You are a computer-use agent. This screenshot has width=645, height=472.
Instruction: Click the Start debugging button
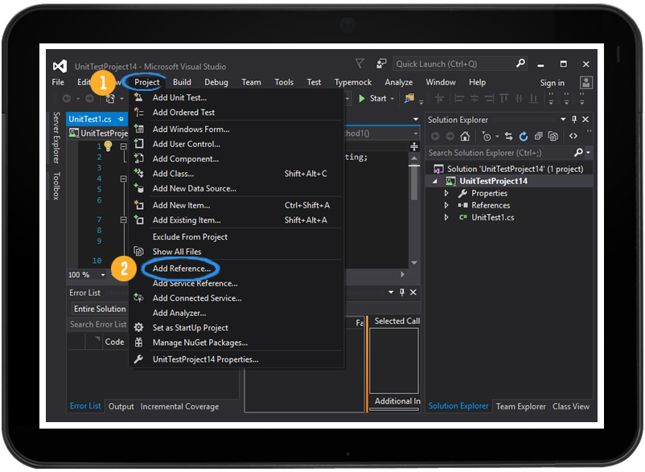[372, 99]
